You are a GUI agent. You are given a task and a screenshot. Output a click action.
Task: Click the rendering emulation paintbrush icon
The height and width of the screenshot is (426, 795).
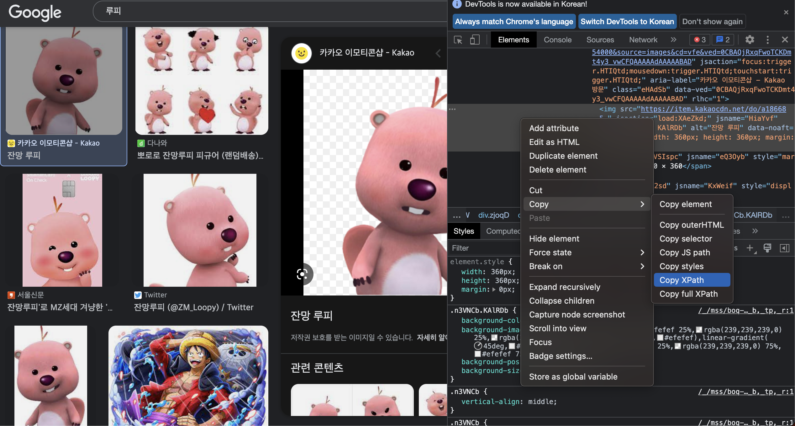click(767, 248)
